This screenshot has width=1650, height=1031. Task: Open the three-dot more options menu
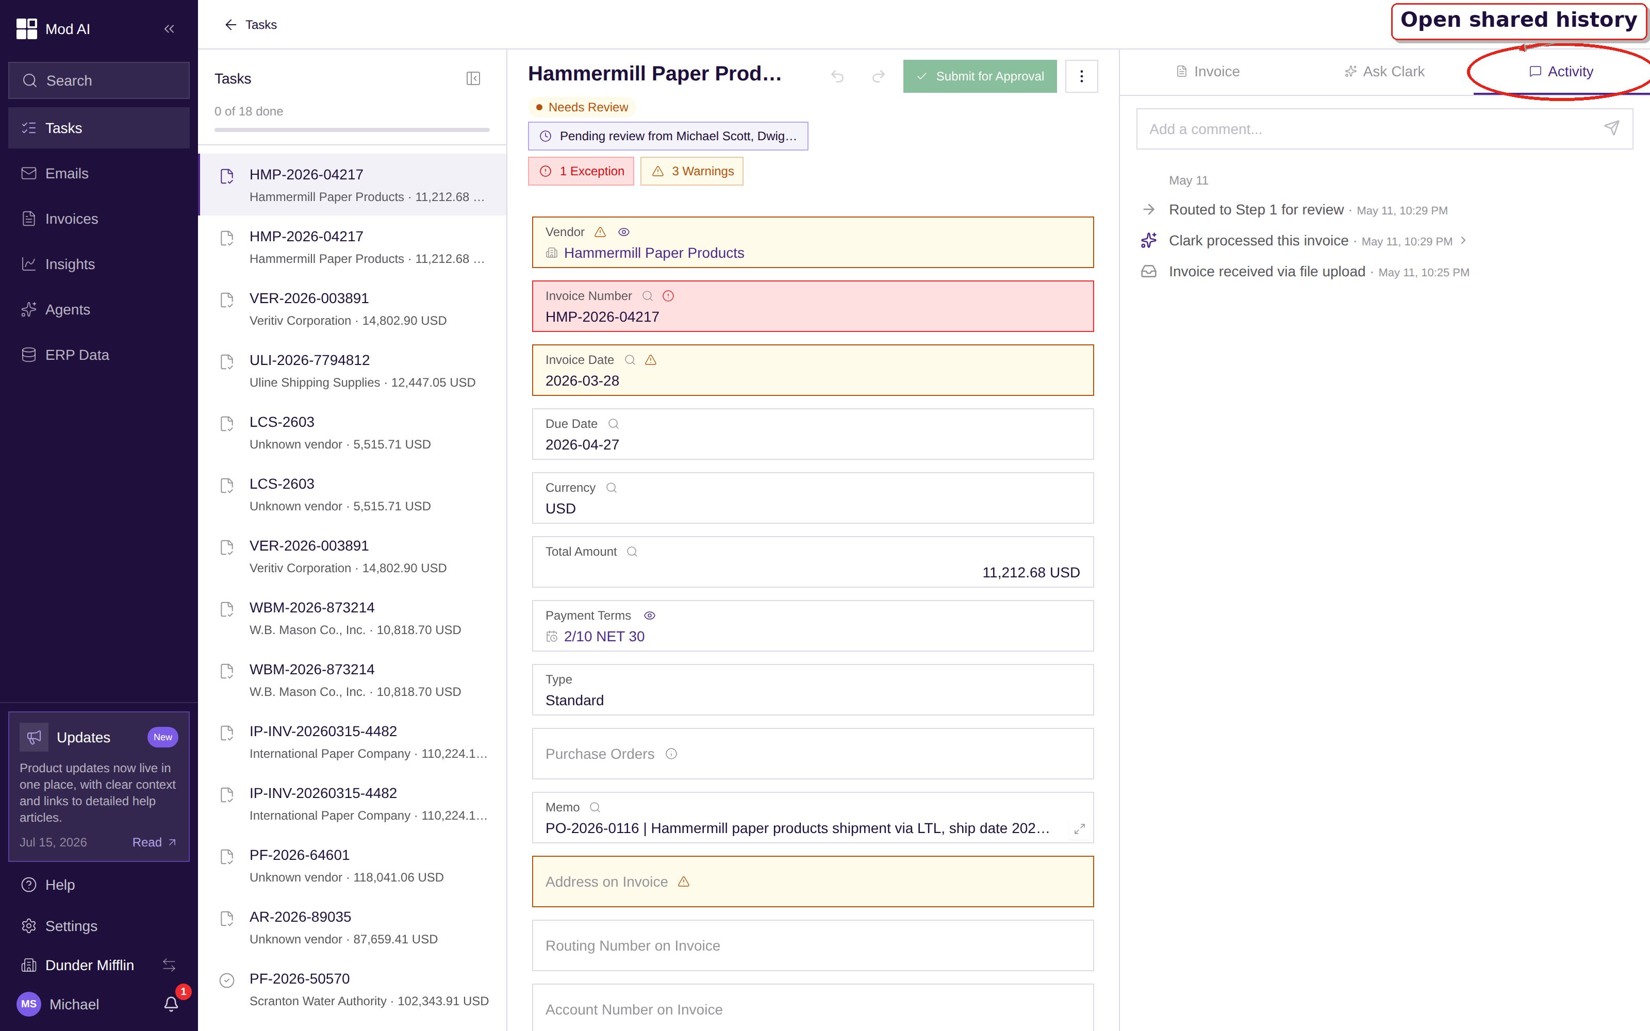[1081, 76]
